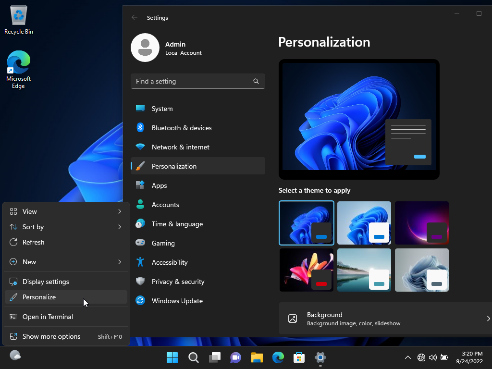Select Refresh in the context menu
Viewport: 492px width, 369px height.
click(x=66, y=242)
